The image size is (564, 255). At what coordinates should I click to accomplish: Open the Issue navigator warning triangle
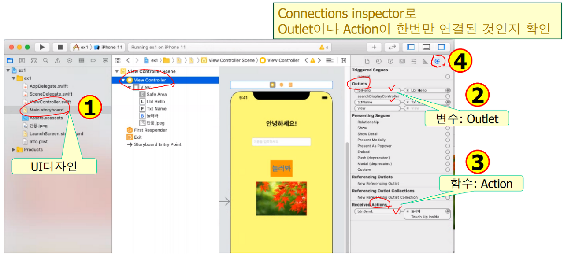click(x=57, y=60)
